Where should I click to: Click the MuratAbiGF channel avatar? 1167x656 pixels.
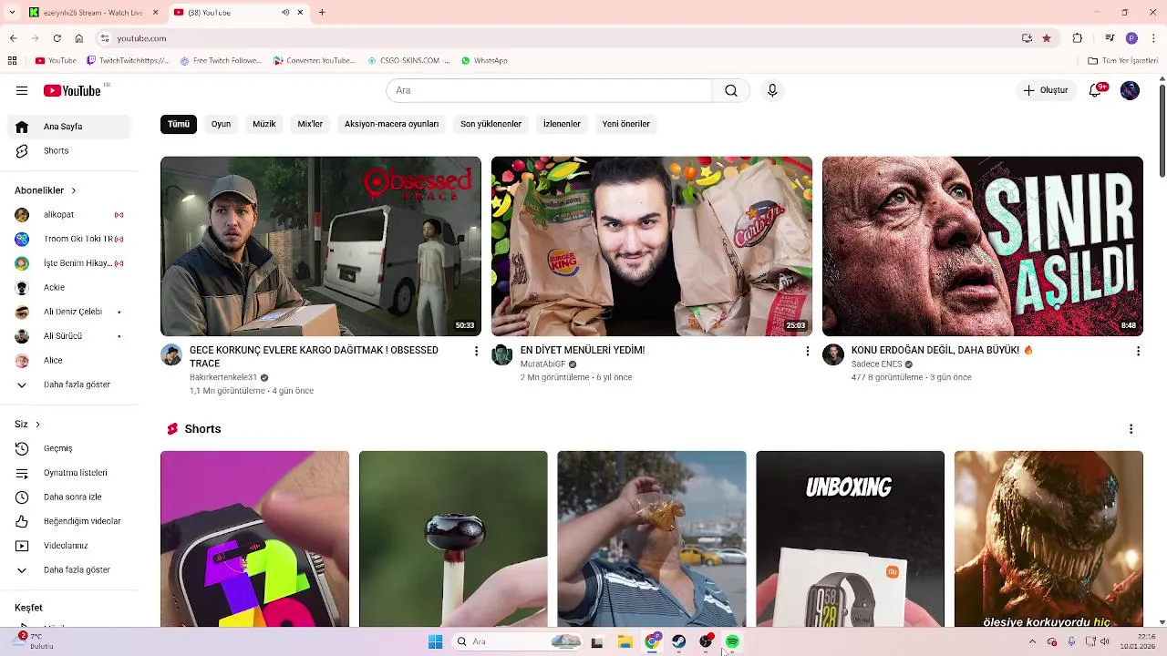(502, 354)
